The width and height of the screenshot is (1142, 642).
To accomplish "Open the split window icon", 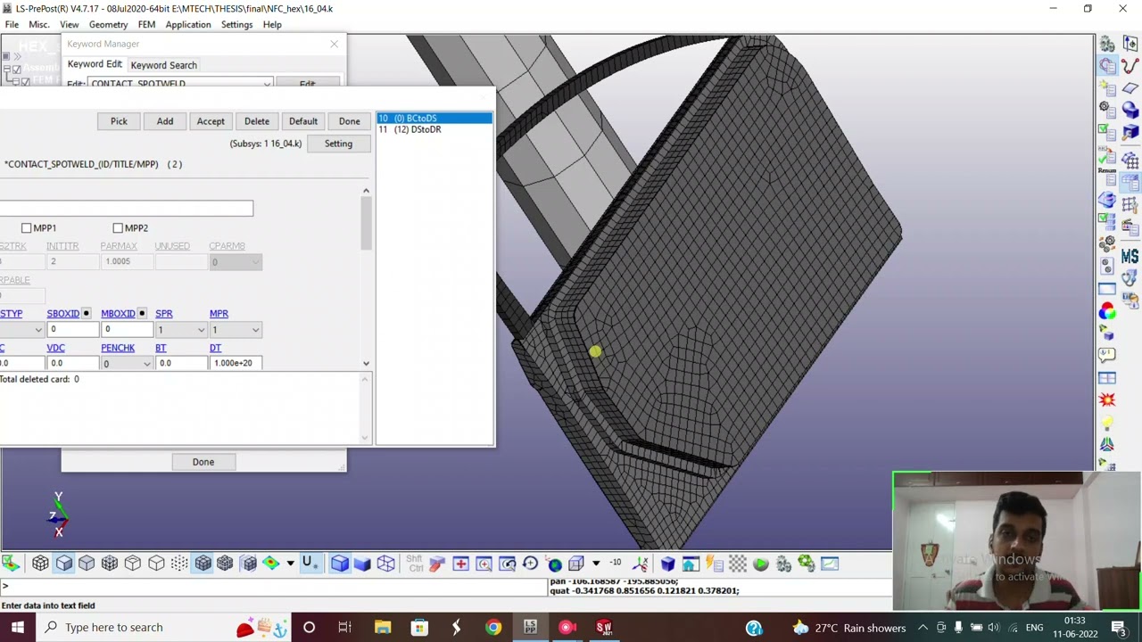I will [x=1107, y=378].
